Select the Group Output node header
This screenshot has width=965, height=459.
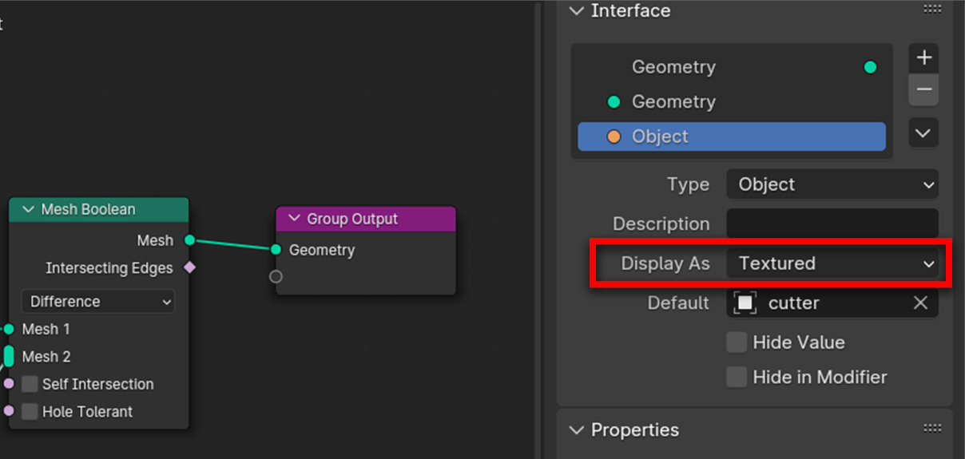point(366,219)
